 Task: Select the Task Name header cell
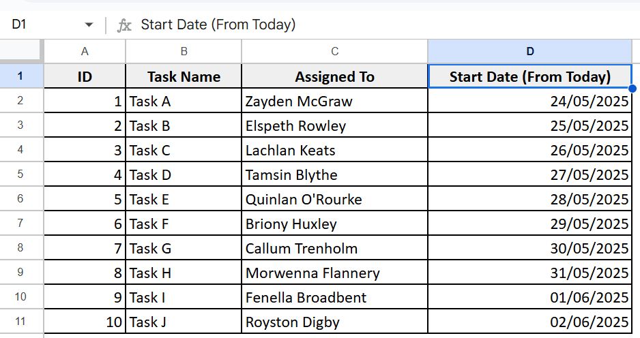click(184, 76)
